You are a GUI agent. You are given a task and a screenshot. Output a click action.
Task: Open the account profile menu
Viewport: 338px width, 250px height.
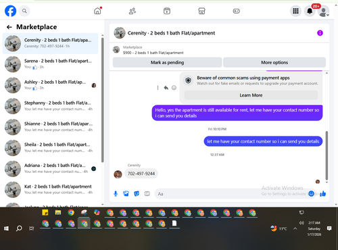[x=324, y=11]
